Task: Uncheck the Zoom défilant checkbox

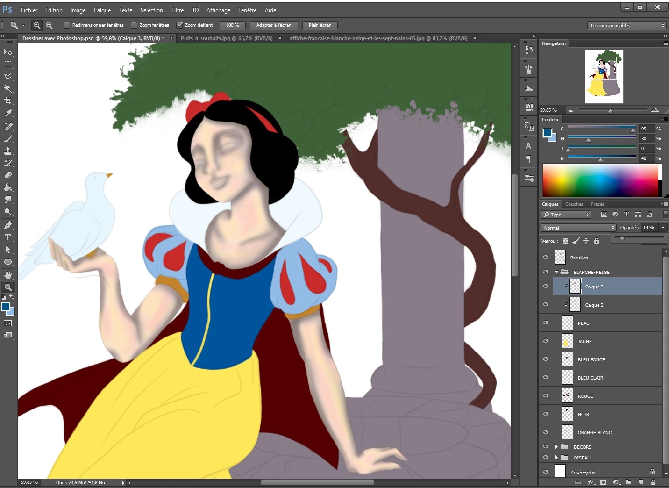Action: [x=179, y=25]
